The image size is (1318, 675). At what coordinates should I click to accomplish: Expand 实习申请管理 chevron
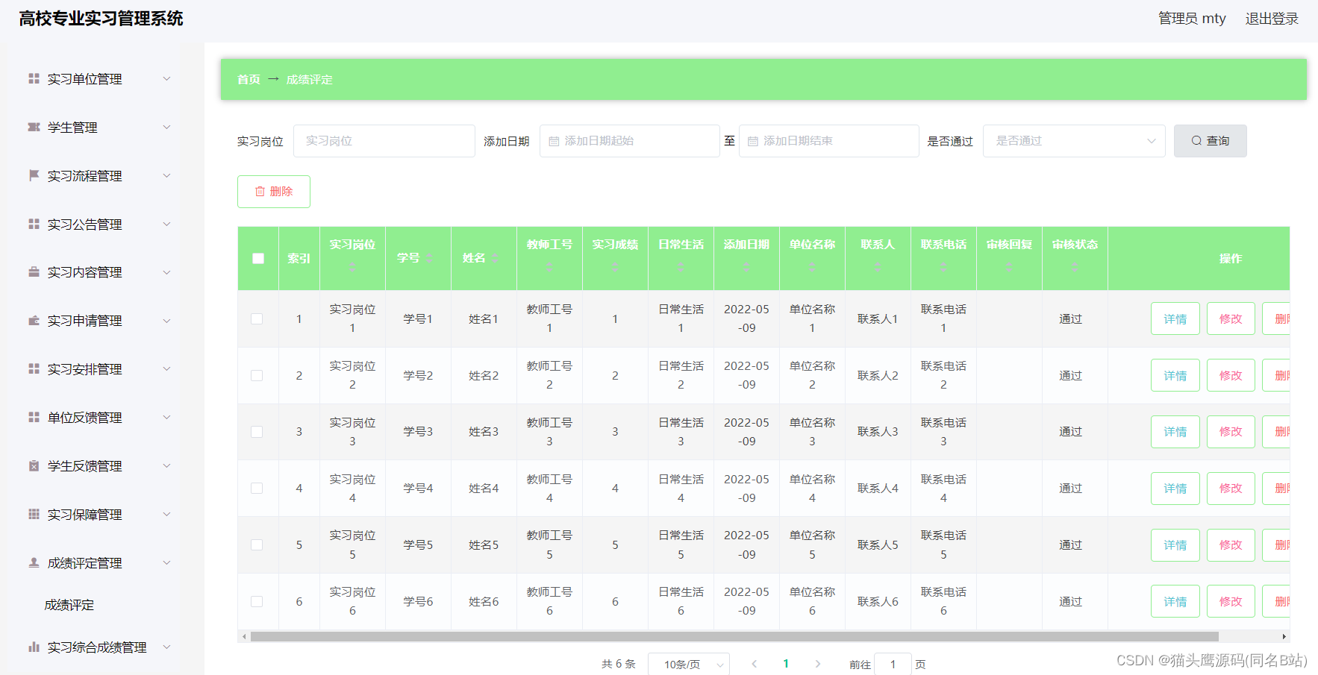(167, 321)
